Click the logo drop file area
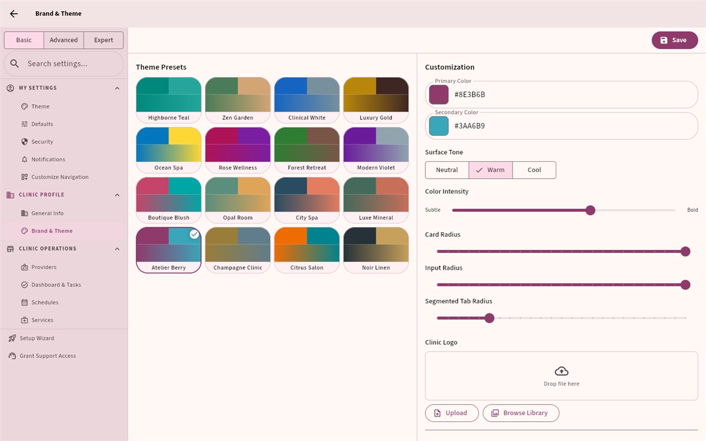Screen dimensions: 706x441 pos(561,376)
